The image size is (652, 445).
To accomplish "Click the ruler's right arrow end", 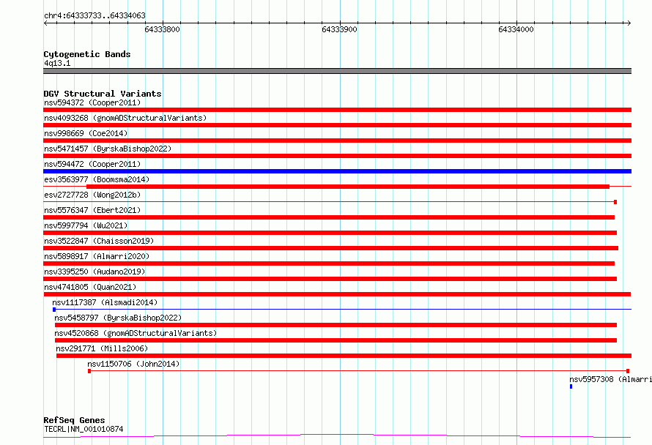I will click(629, 23).
